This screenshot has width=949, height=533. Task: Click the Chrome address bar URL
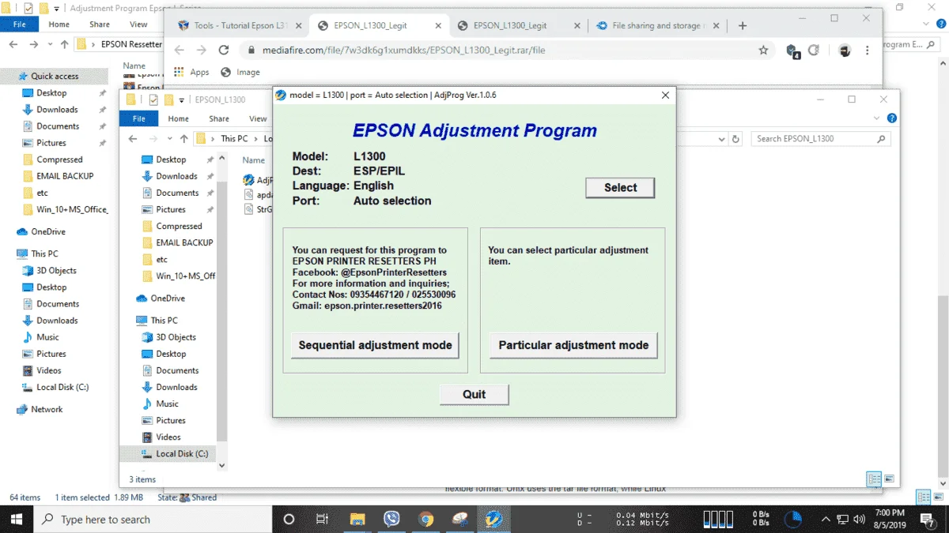click(403, 50)
